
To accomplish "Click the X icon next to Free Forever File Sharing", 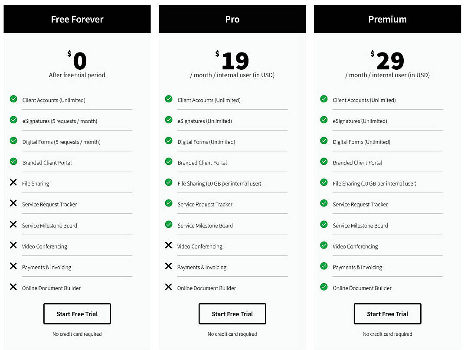I will pyautogui.click(x=13, y=182).
